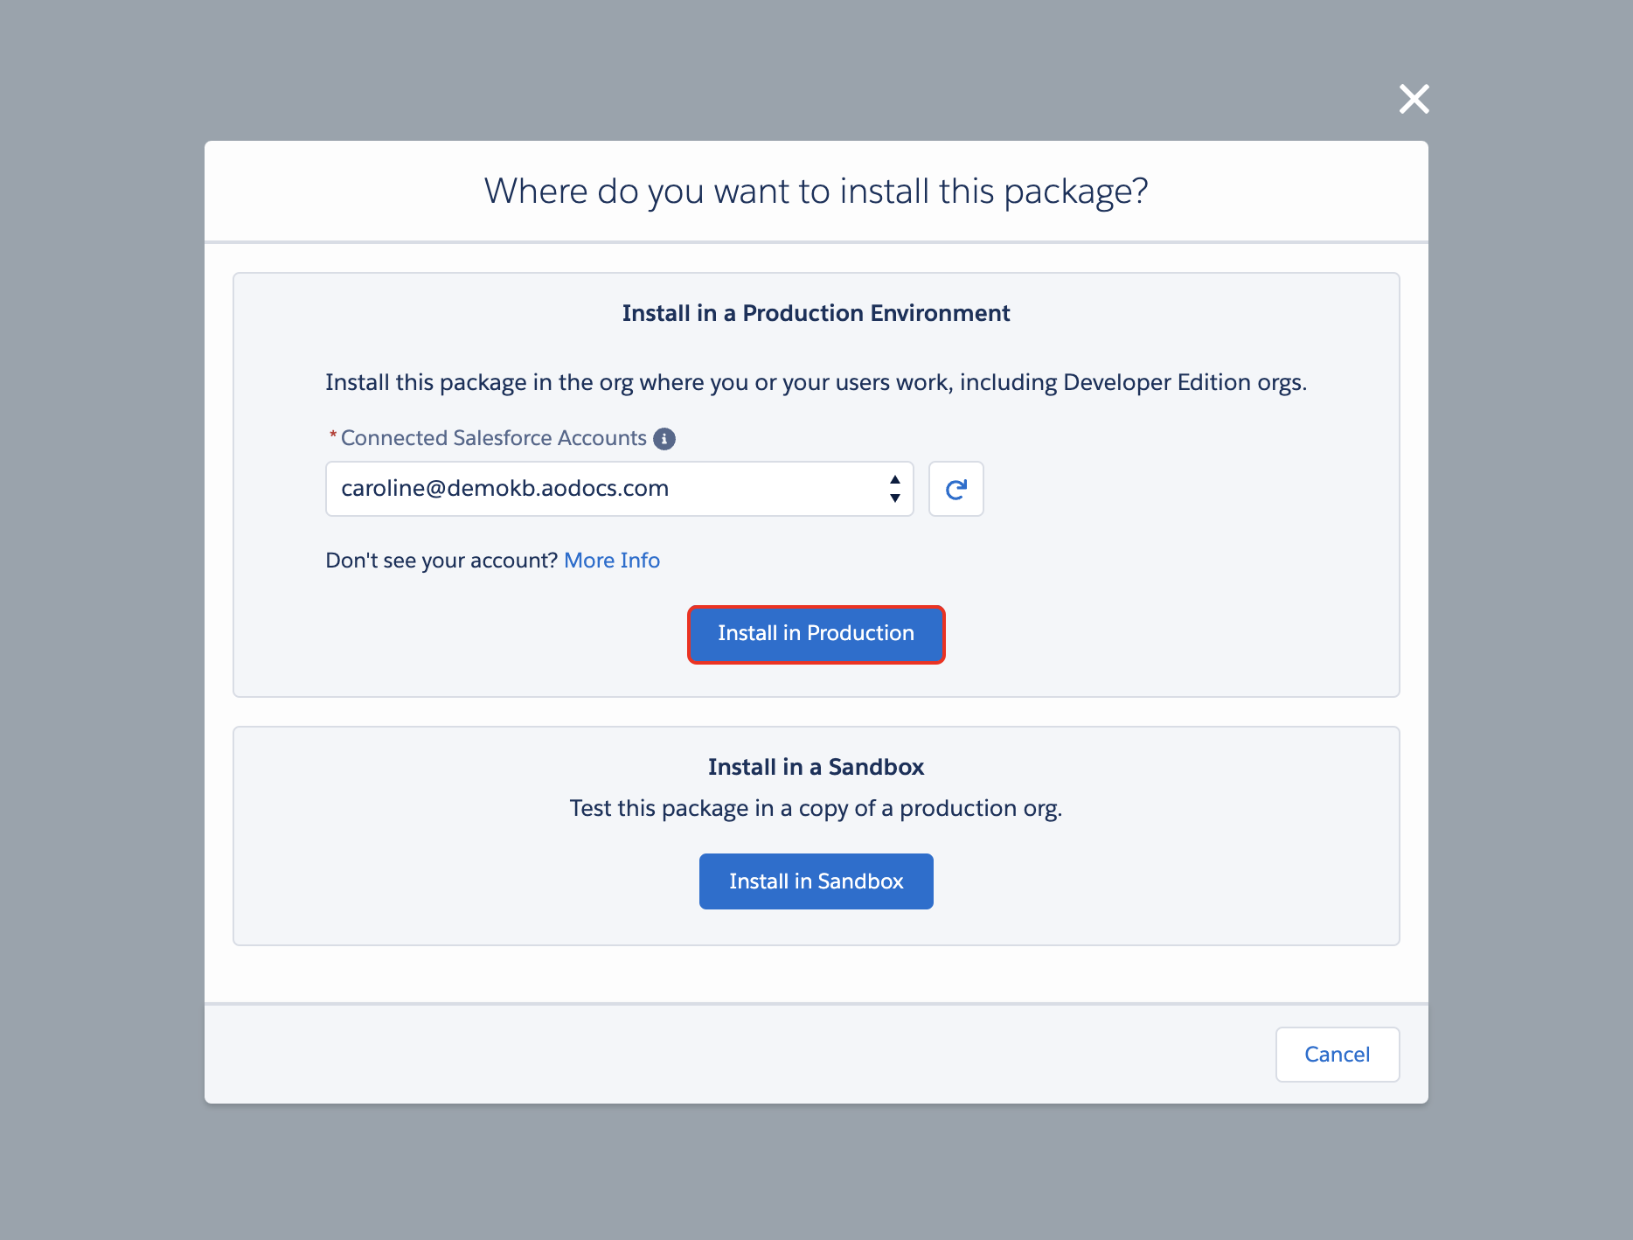Close the install package dialog with X
This screenshot has height=1240, width=1633.
[x=1414, y=99]
